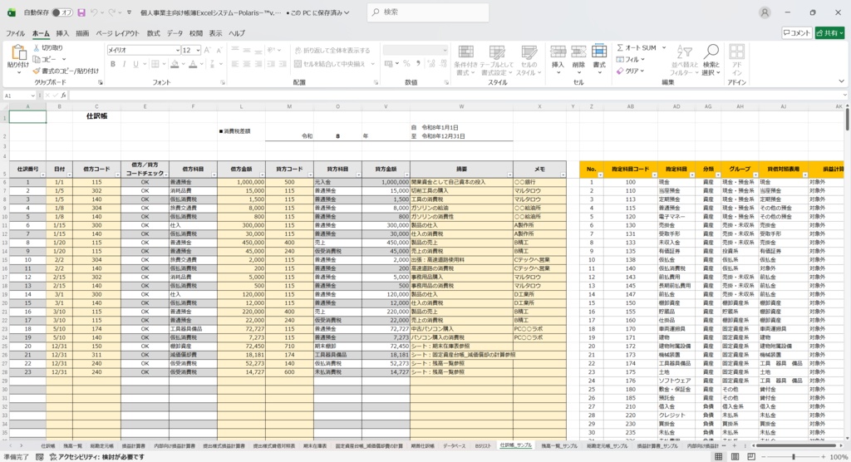This screenshot has height=462, width=851.
Task: Apply italic with the I button
Action: [x=125, y=64]
